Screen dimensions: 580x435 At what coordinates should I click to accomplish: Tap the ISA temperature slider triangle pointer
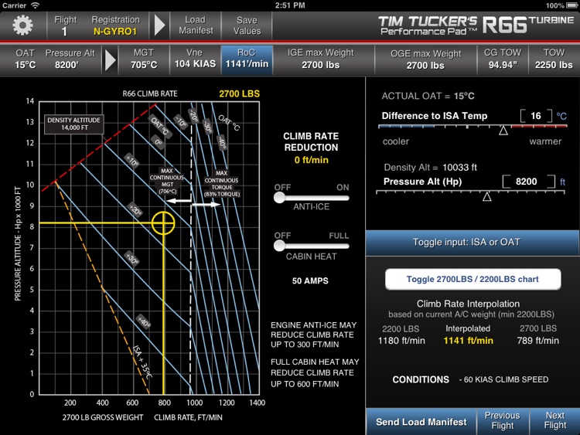503,131
